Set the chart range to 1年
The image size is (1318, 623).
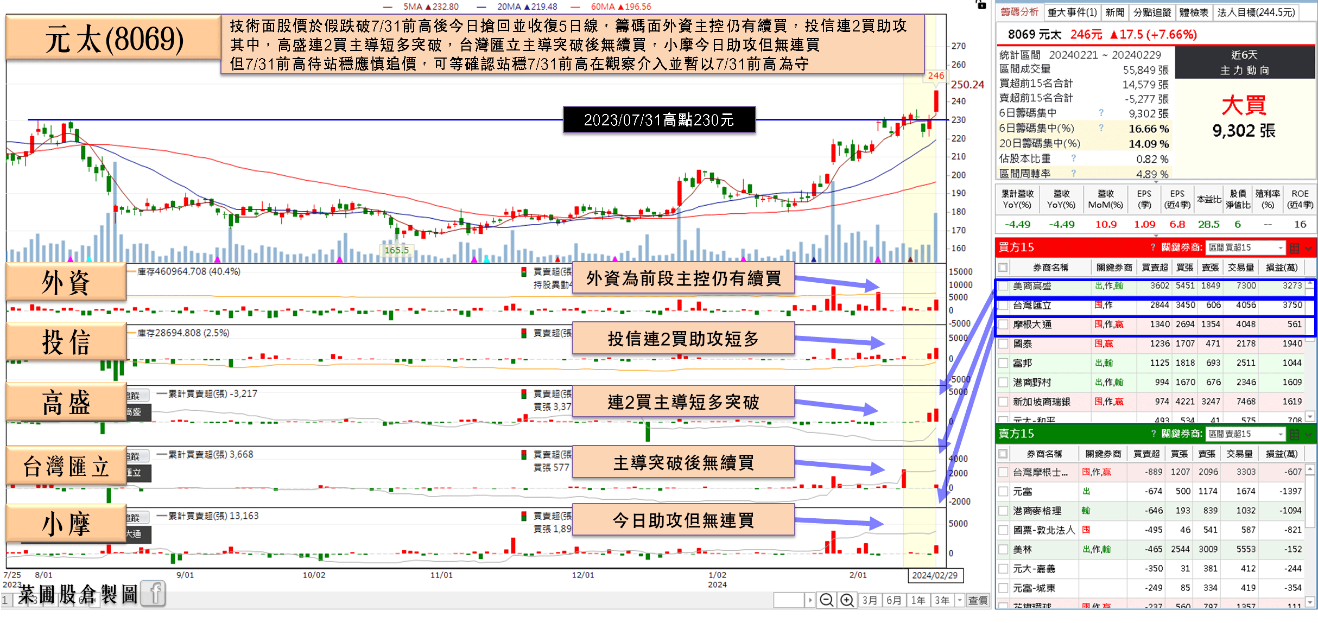pyautogui.click(x=918, y=600)
